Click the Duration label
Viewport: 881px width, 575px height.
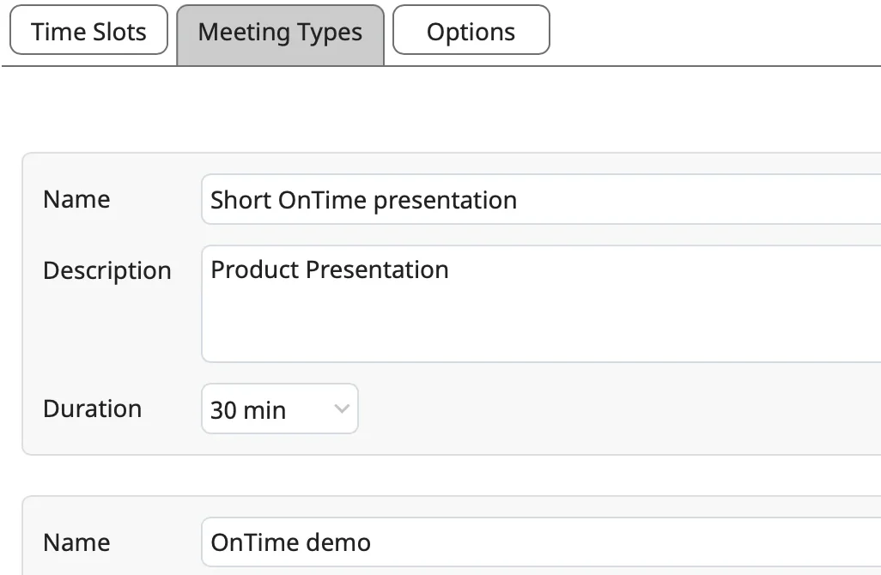(92, 409)
